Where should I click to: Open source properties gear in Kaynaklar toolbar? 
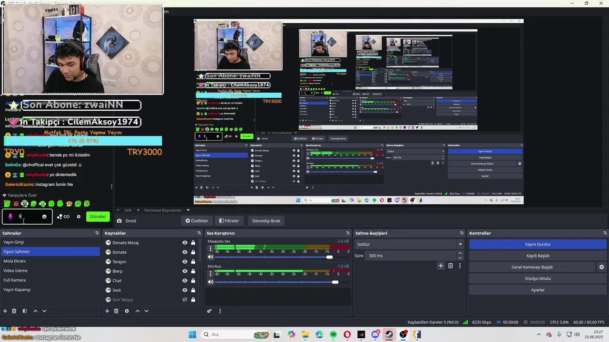127,311
